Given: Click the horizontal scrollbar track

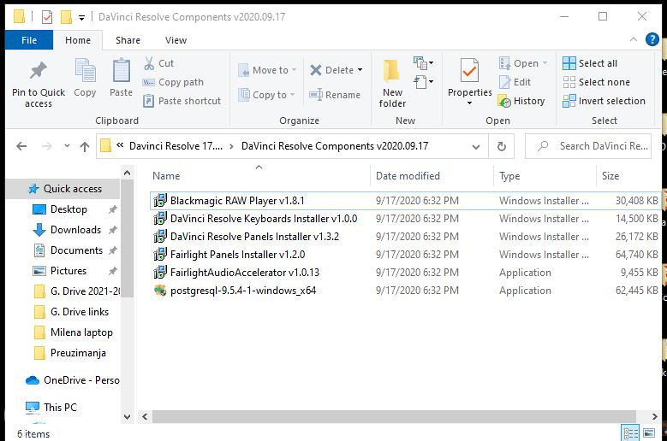Looking at the screenshot, I should 394,416.
